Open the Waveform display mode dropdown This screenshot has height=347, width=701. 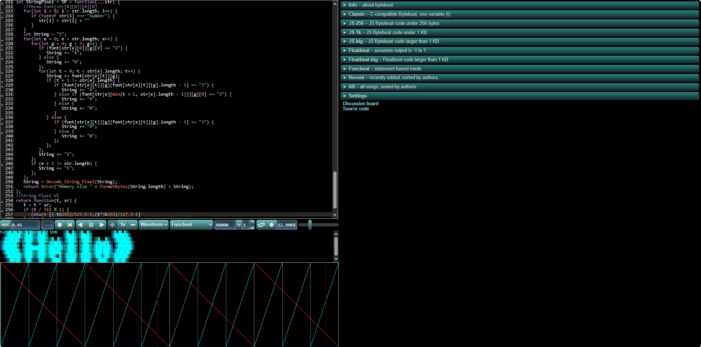click(154, 225)
